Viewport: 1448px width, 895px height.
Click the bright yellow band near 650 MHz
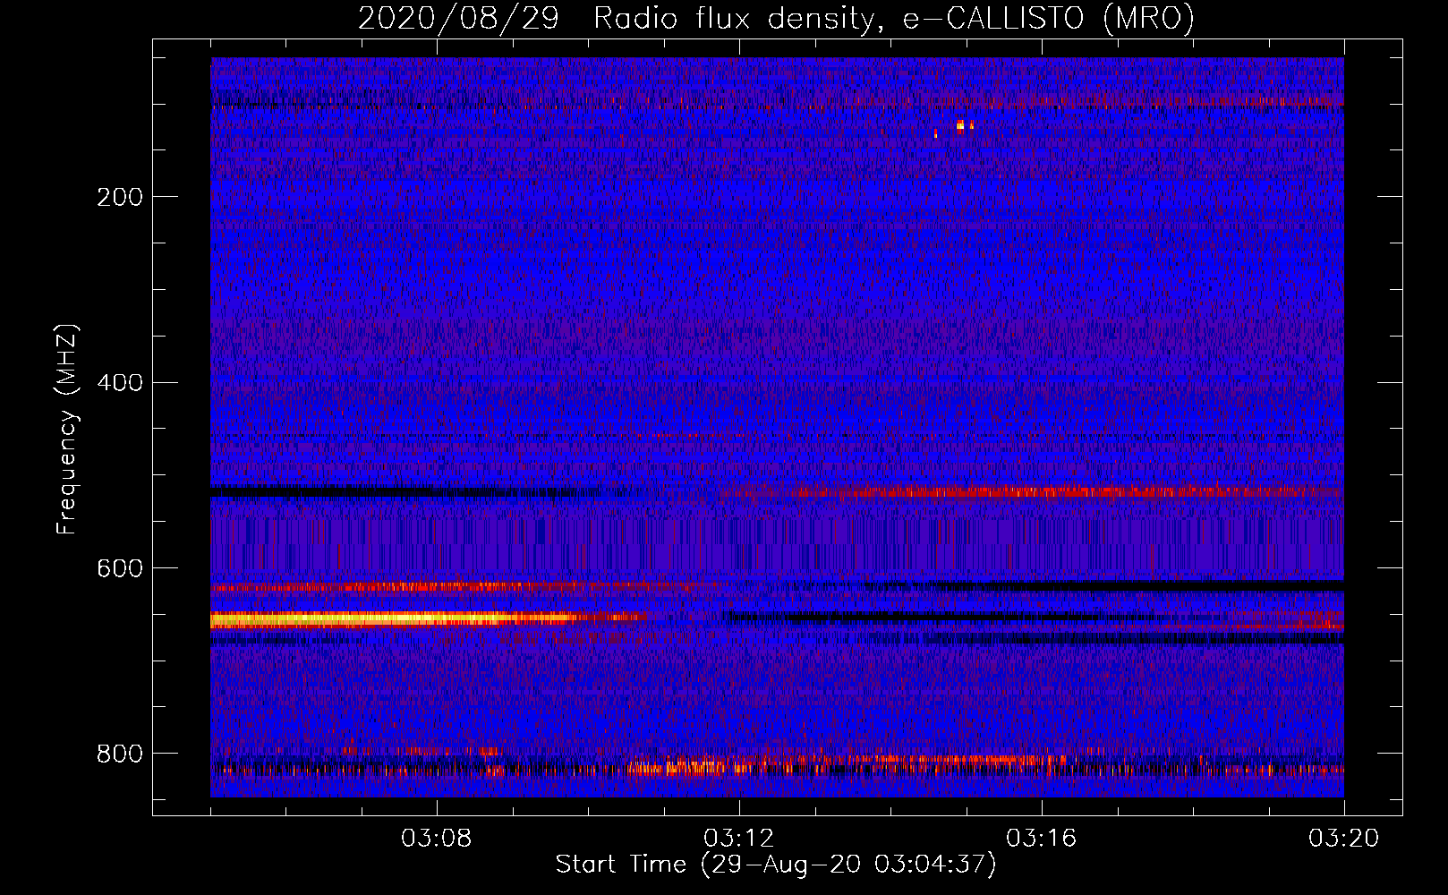[x=430, y=618]
